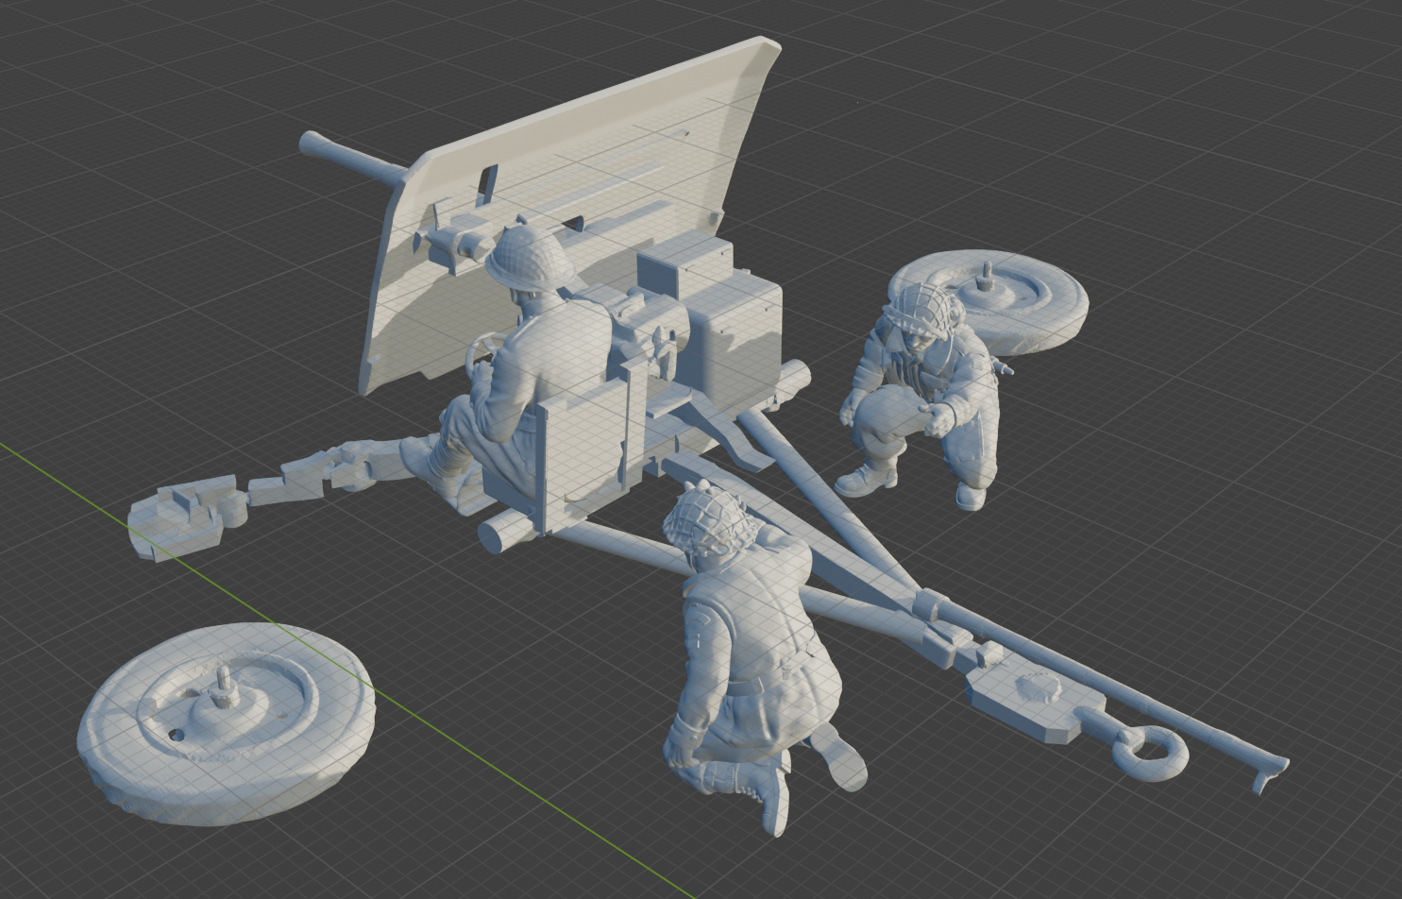Click the crouching soldier's netted helmet
The width and height of the screenshot is (1402, 899).
pyautogui.click(x=922, y=307)
